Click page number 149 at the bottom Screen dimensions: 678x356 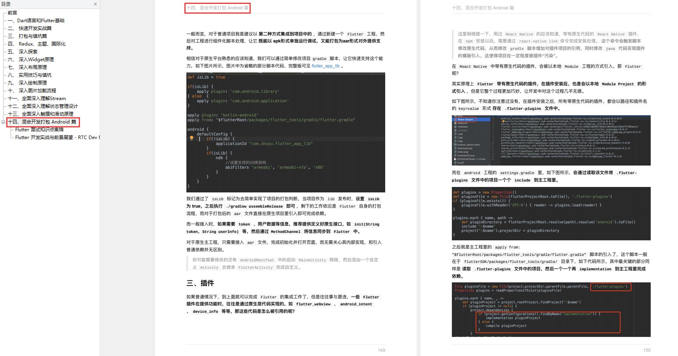(381, 350)
